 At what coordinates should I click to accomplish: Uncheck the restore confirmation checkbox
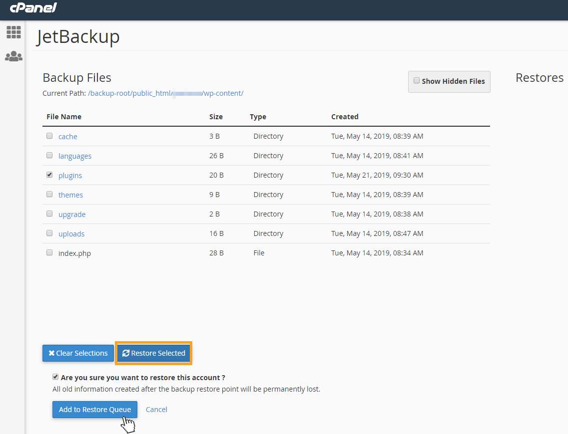tap(55, 377)
